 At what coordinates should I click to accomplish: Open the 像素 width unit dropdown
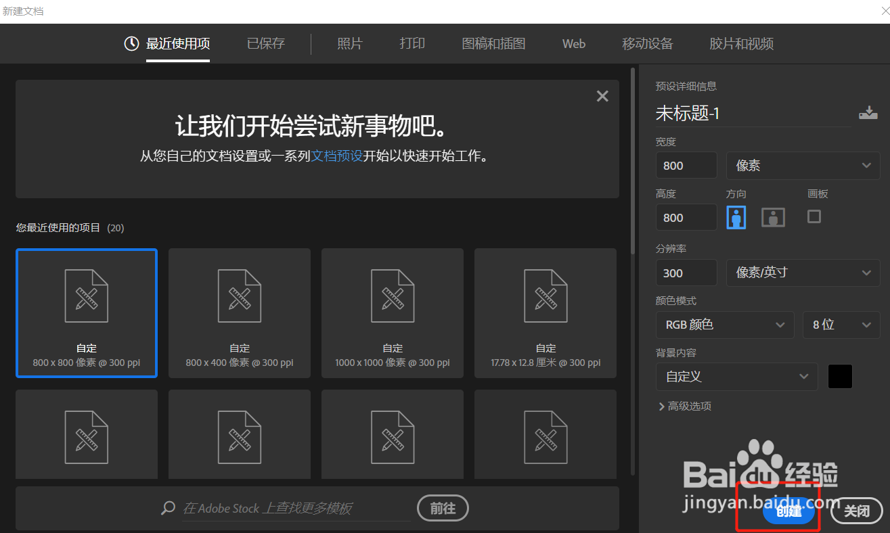(x=803, y=165)
